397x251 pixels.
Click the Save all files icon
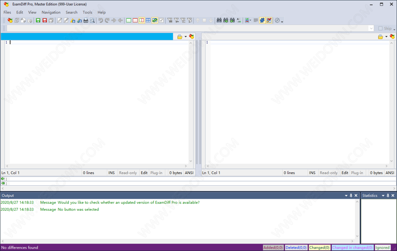[51, 21]
